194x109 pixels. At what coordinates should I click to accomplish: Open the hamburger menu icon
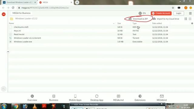[x=190, y=13]
